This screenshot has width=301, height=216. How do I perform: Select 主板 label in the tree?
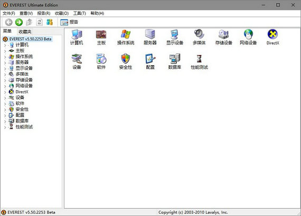20,51
